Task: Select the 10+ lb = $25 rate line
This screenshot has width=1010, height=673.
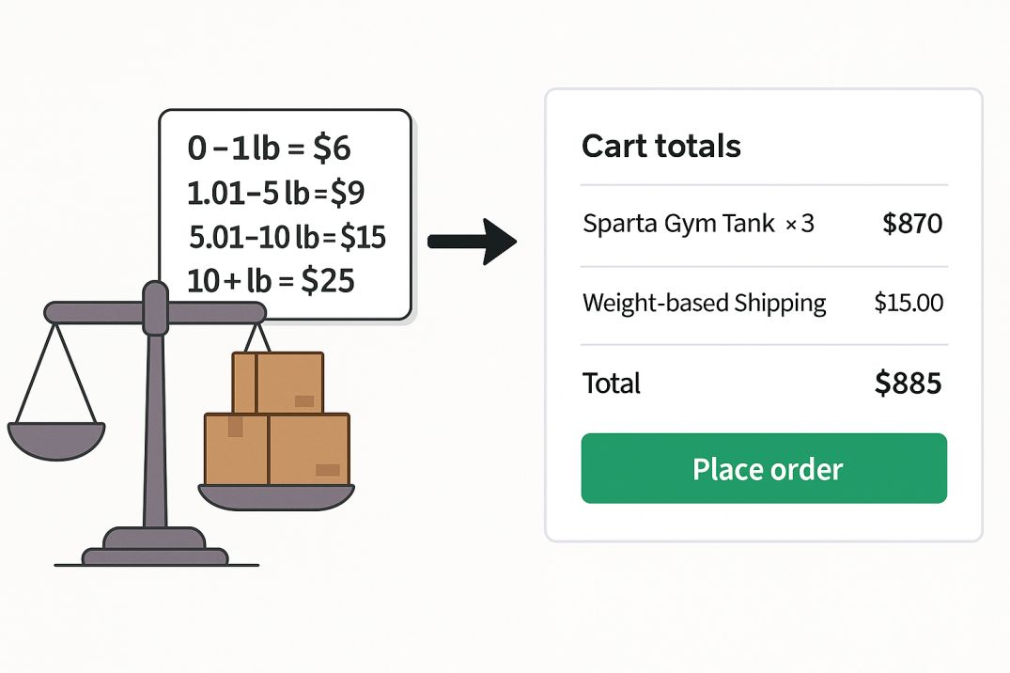Action: 271,280
